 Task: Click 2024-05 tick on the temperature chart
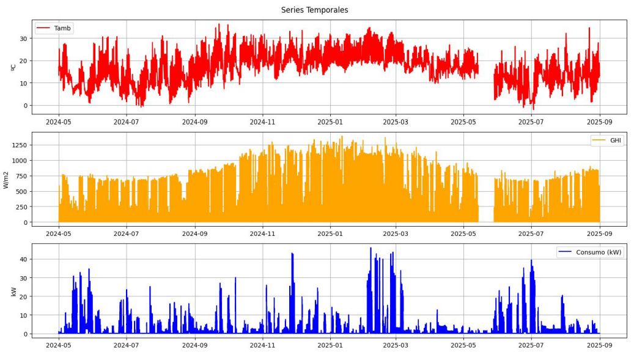[59, 122]
